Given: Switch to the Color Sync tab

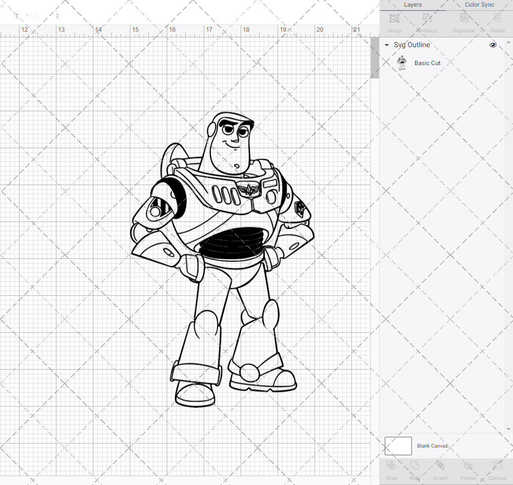Looking at the screenshot, I should pyautogui.click(x=479, y=5).
